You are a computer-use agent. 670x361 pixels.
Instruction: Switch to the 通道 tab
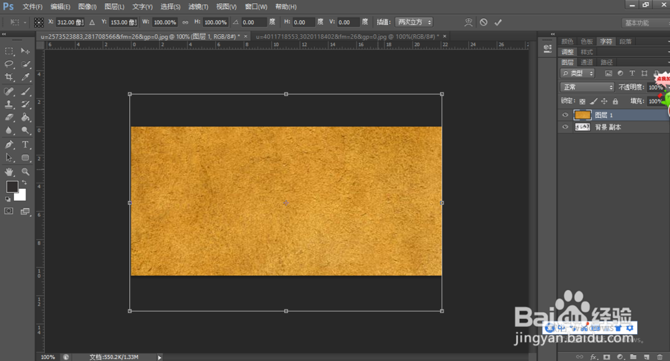coord(586,62)
